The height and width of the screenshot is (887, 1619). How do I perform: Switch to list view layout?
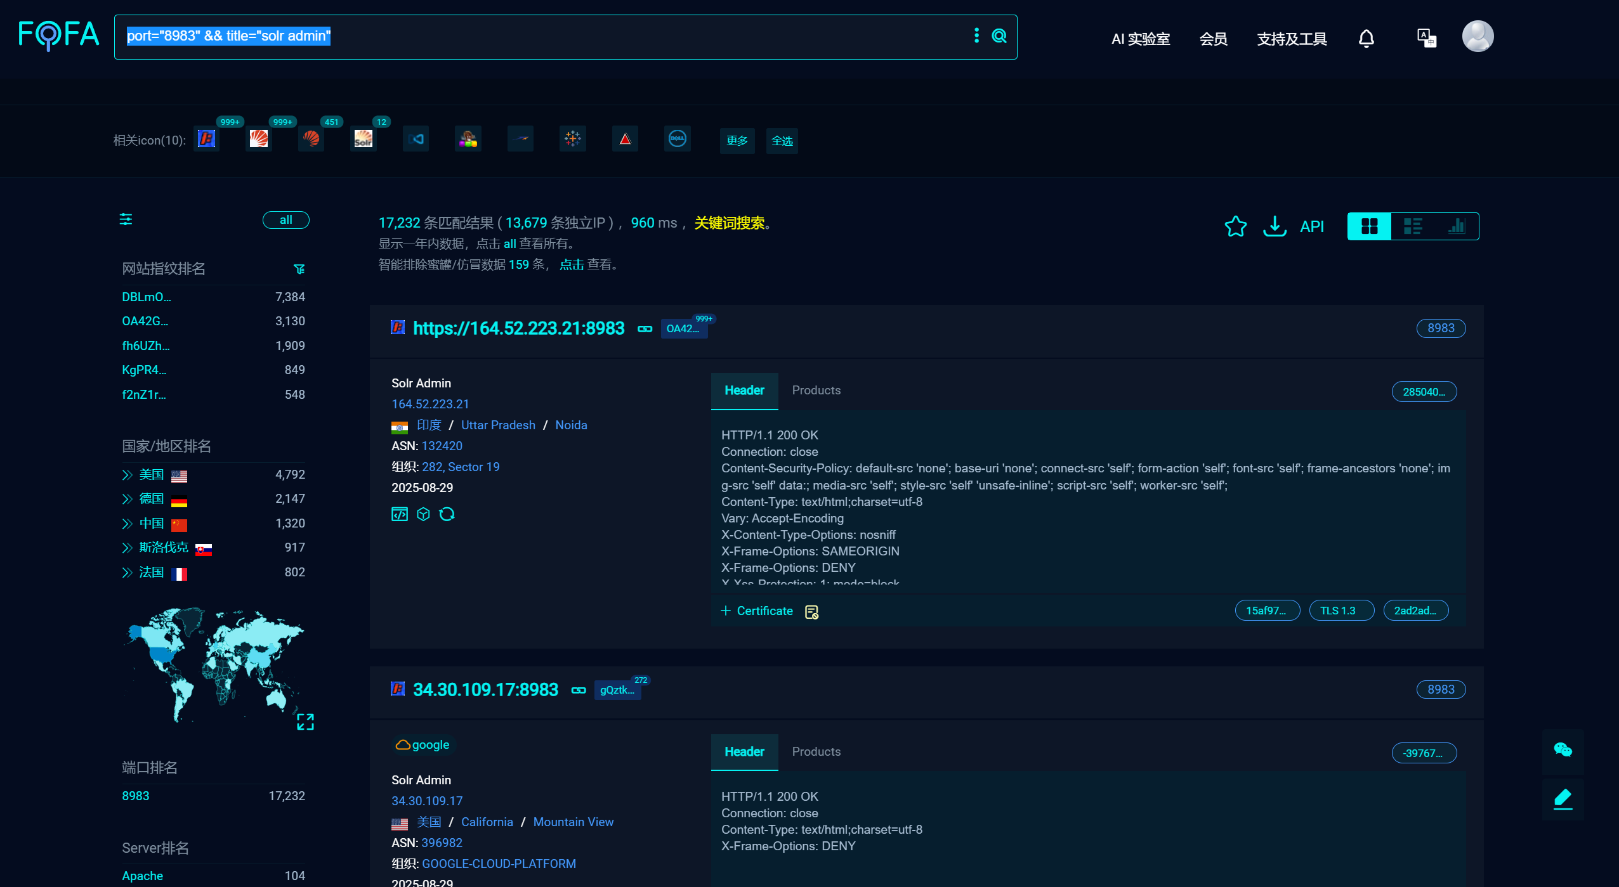(1413, 226)
